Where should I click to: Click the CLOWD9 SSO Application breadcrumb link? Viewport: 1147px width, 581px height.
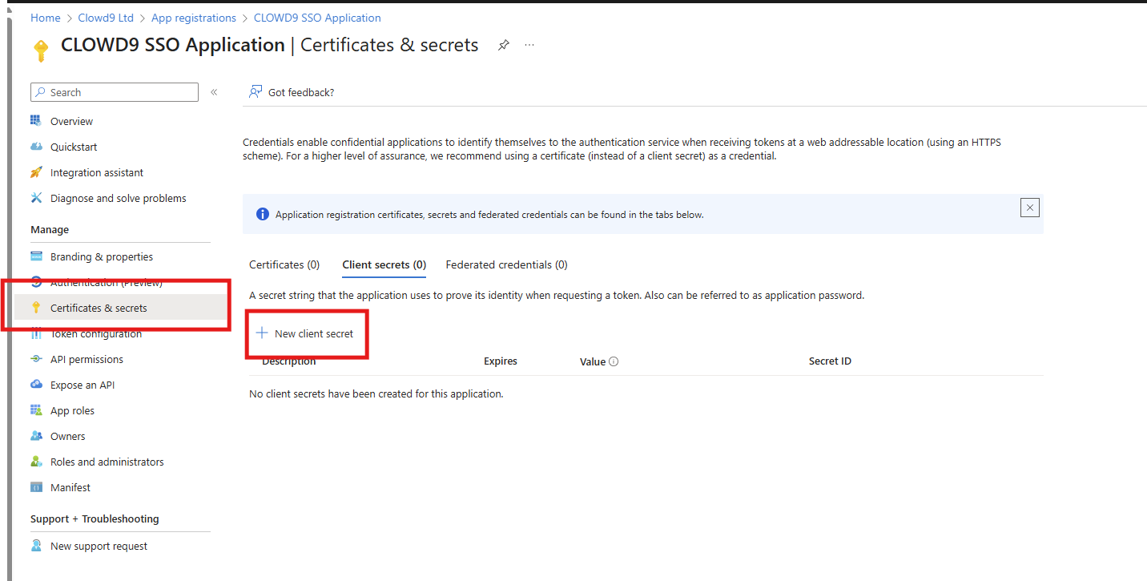(x=317, y=18)
